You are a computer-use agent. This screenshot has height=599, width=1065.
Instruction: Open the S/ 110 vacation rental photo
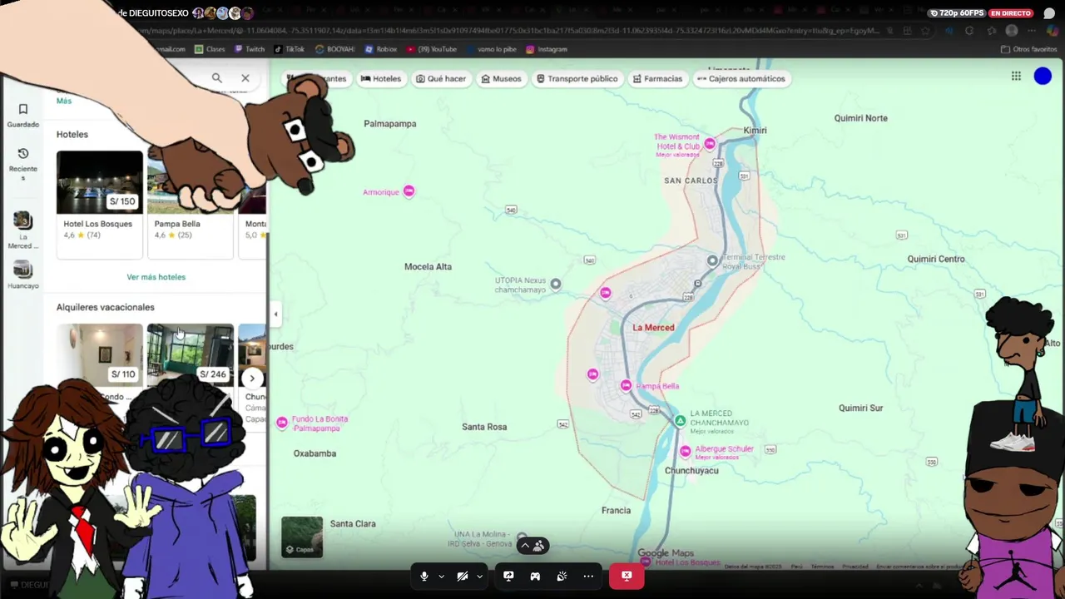100,355
